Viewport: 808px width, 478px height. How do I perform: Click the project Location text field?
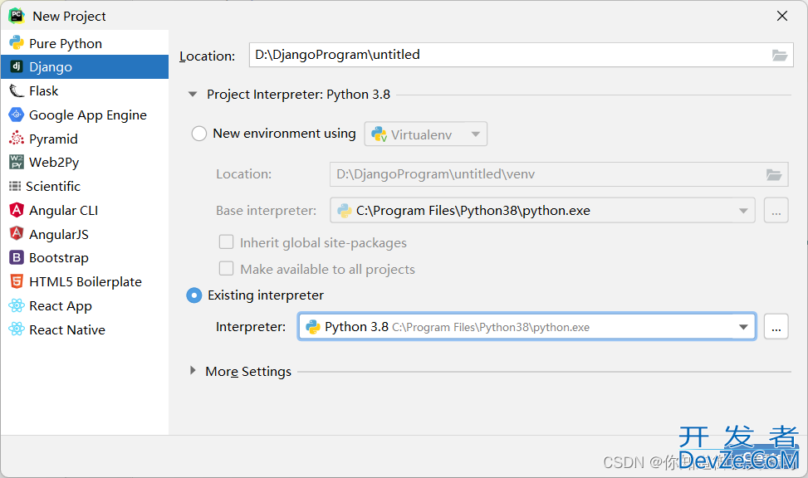pos(521,55)
